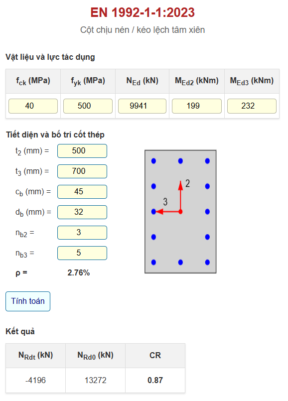Edit the MEd2 moment field 199

coord(197,106)
